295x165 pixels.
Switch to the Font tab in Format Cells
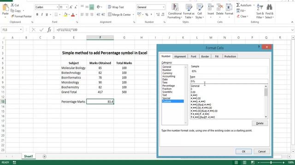tap(194, 56)
